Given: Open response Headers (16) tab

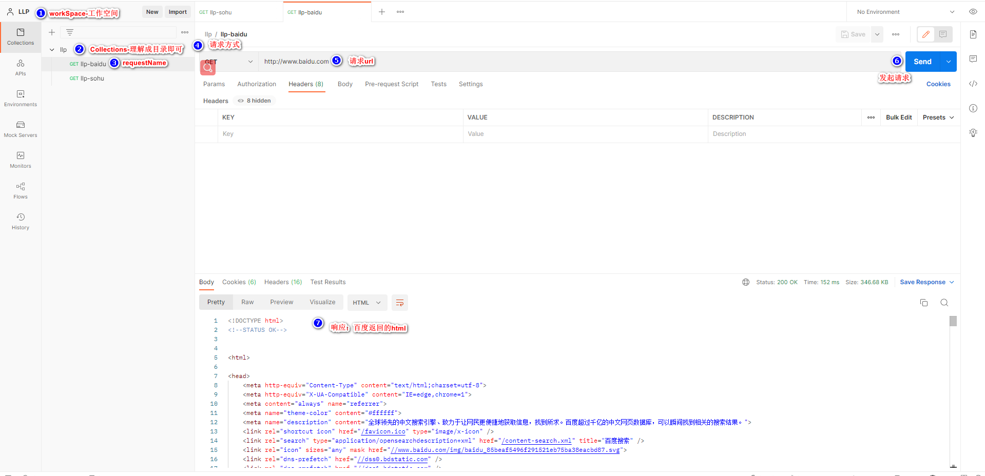Looking at the screenshot, I should click(x=283, y=282).
